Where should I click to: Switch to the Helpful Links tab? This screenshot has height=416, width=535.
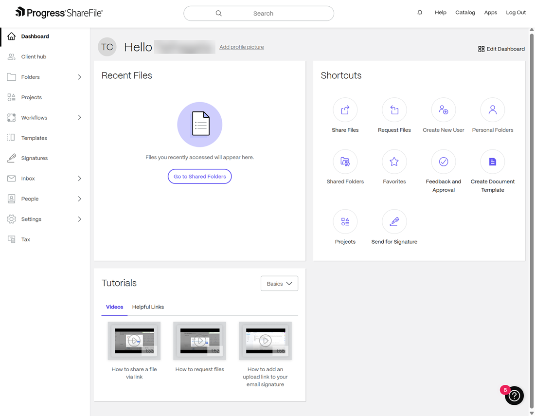click(148, 307)
